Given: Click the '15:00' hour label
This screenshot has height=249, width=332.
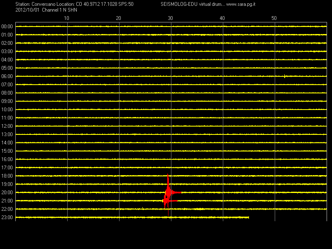Looking at the screenshot, I should click(7, 151).
